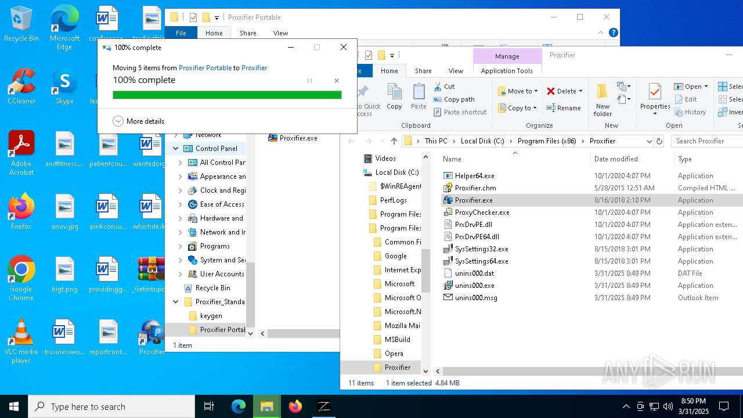Viewport: 743px width, 418px height.
Task: Expand More details in move dialog
Action: (x=138, y=121)
